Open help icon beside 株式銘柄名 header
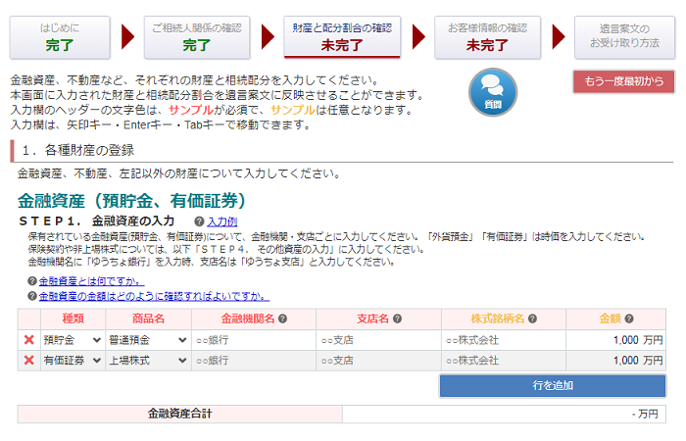686x441 pixels. (532, 318)
